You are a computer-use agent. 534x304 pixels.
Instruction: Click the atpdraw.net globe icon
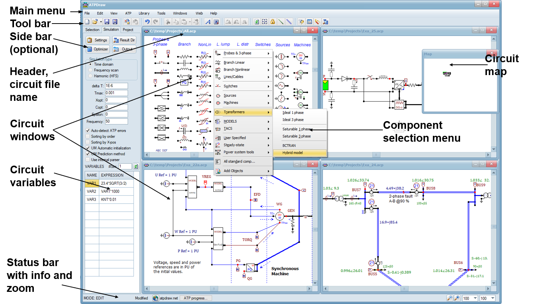tap(156, 298)
